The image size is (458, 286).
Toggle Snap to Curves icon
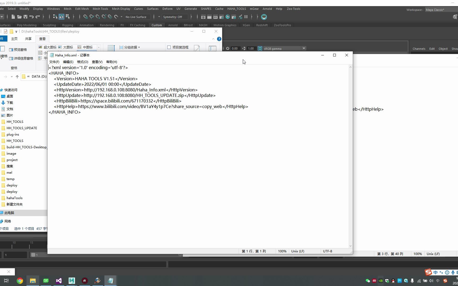(x=92, y=17)
